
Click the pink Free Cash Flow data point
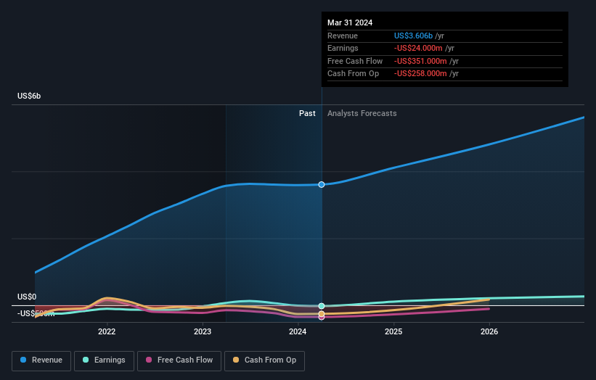(322, 318)
